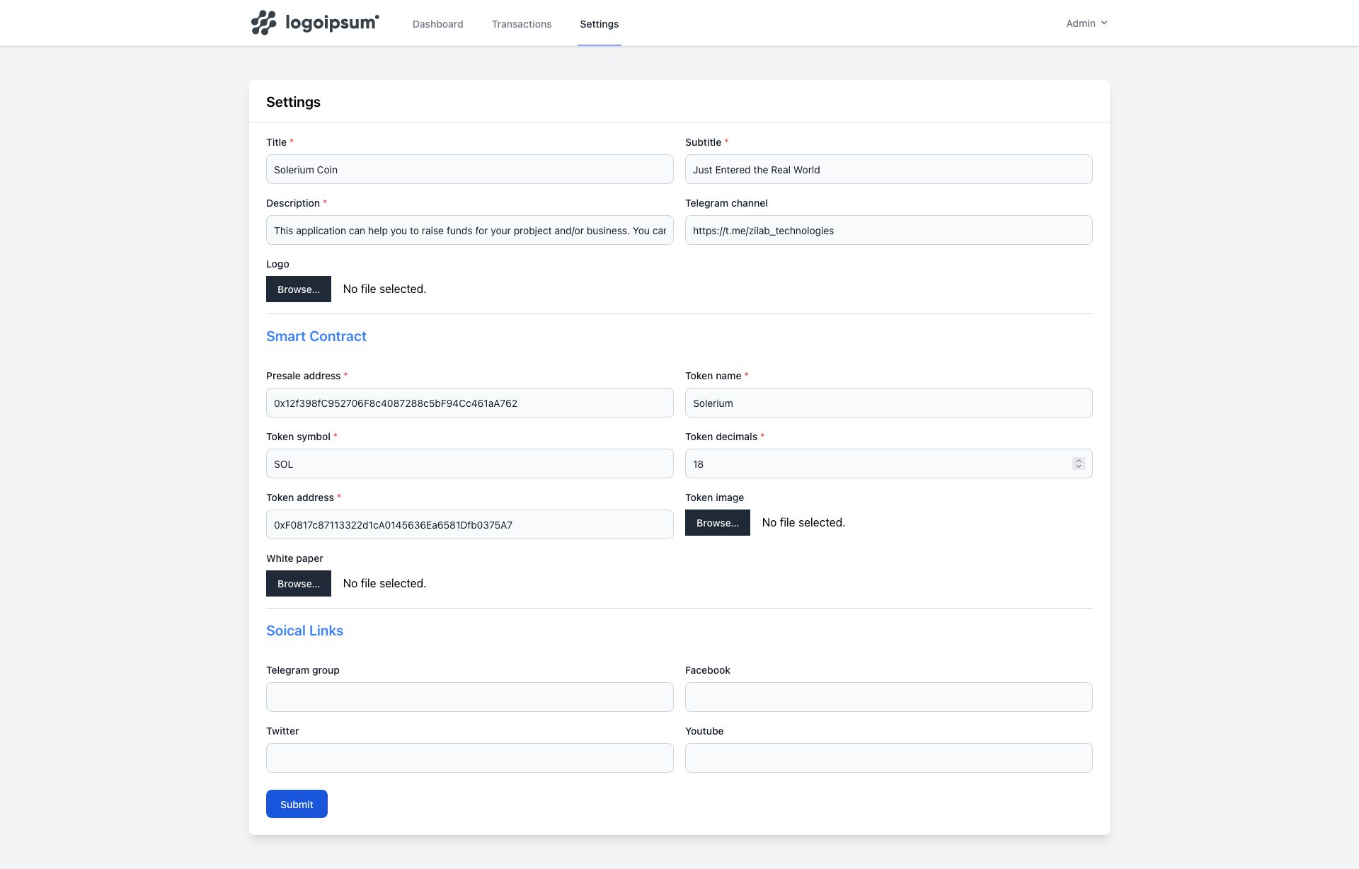
Task: Click the empty Facebook link field
Action: pyautogui.click(x=888, y=698)
